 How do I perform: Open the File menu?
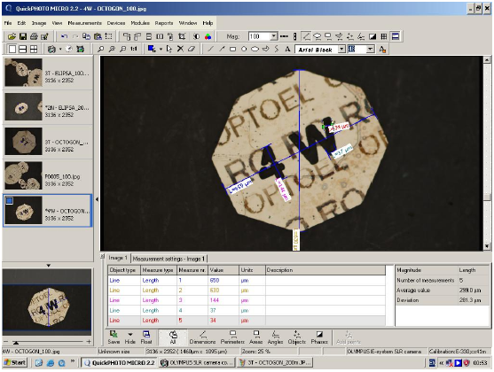(8, 23)
